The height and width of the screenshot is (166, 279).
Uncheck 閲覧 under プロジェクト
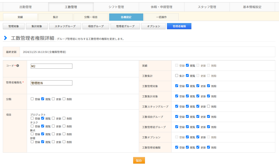pos(43,118)
